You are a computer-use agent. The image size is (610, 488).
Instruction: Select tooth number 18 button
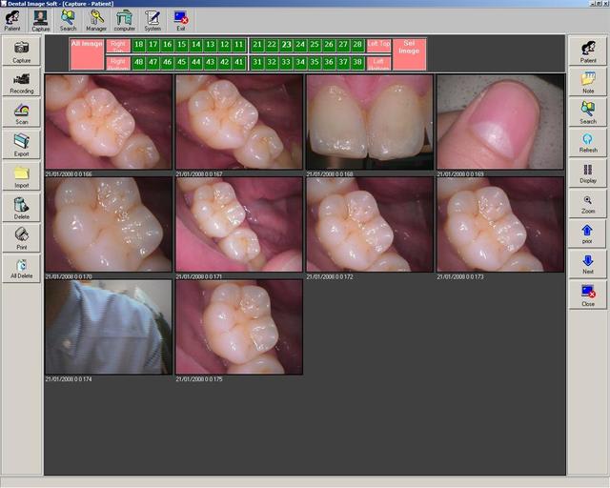tap(139, 45)
